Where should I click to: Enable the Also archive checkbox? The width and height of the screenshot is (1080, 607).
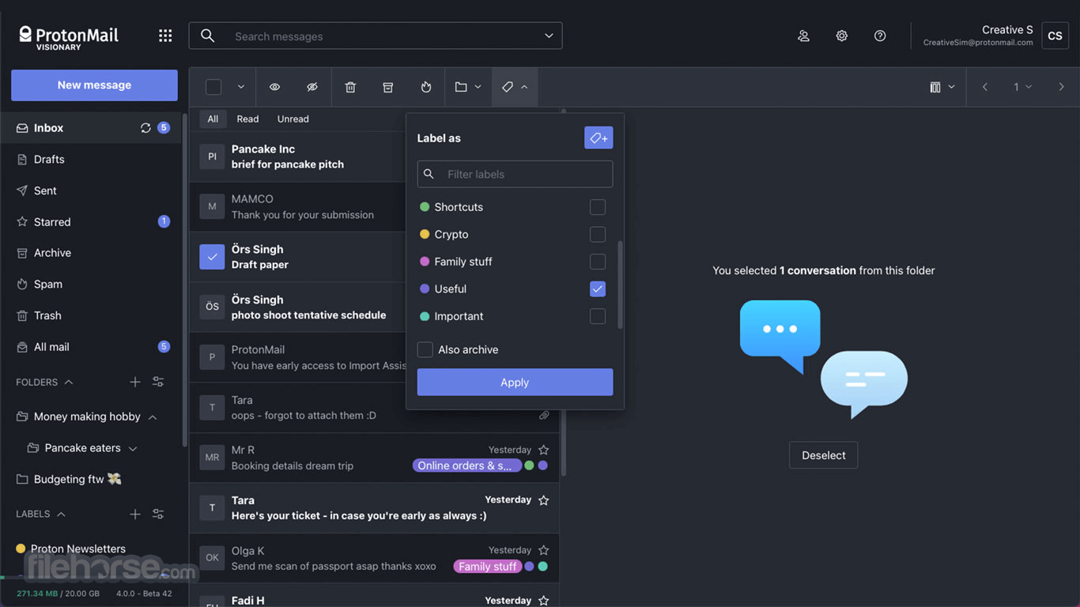pos(425,349)
